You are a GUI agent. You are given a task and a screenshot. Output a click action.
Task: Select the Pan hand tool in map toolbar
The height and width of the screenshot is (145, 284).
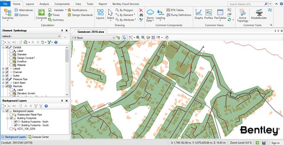tap(167, 37)
